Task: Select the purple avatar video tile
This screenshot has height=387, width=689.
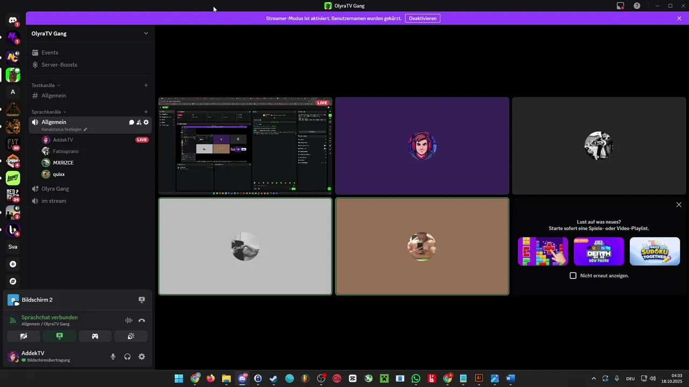Action: 422,146
